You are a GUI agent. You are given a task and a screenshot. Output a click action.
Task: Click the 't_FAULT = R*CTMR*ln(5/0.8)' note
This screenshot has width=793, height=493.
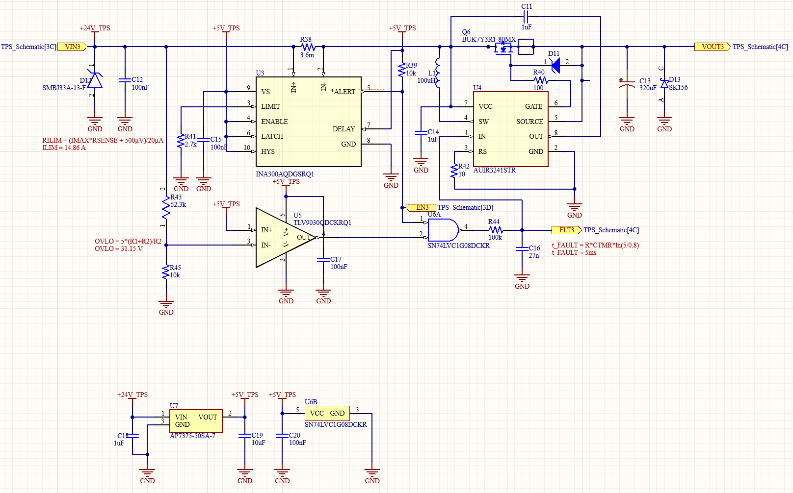coord(595,245)
